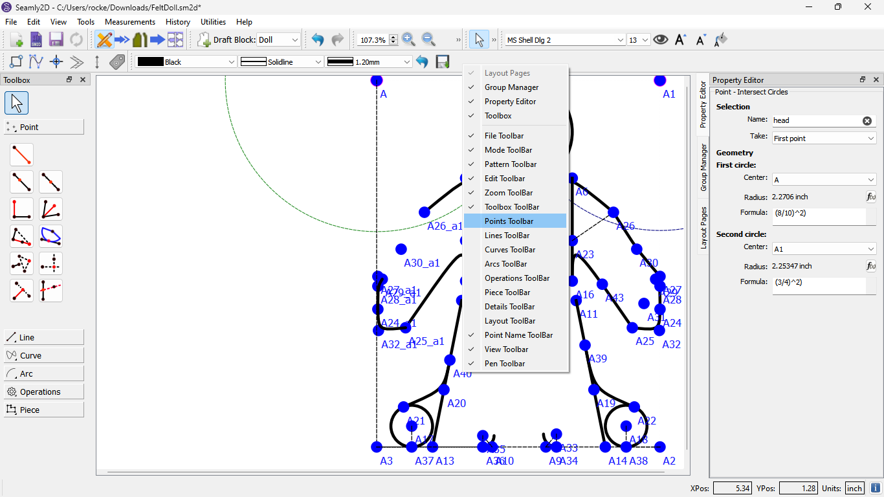Select the bisector point tool
This screenshot has width=884, height=497.
click(x=50, y=209)
